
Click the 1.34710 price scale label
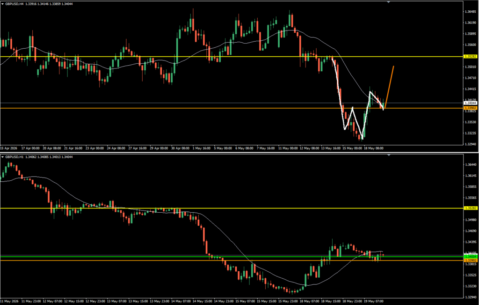[470, 78]
